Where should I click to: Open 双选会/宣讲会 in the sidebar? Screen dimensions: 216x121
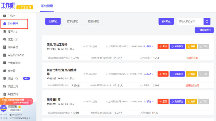(15, 55)
